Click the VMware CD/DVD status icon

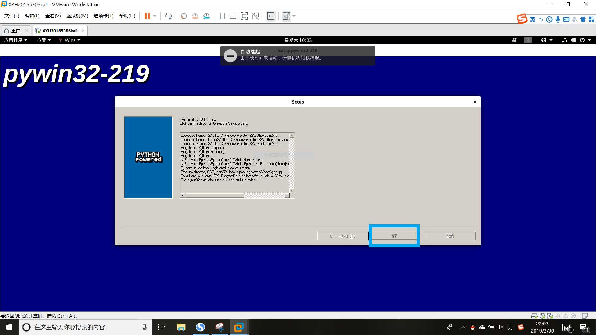[x=542, y=316]
